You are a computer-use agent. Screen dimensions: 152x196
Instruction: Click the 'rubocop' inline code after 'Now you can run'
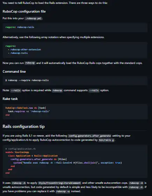pos(30,63)
